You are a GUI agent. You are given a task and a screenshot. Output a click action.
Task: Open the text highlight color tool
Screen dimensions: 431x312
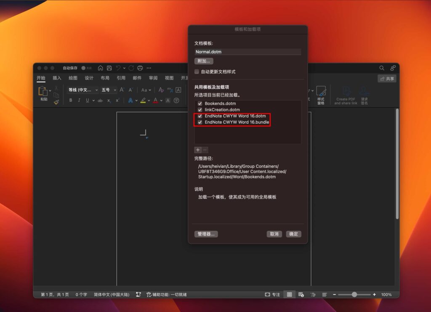pos(142,100)
